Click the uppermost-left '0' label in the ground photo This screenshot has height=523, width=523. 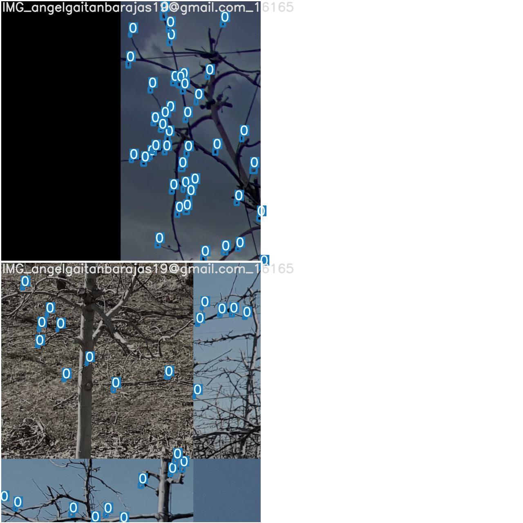(25, 281)
